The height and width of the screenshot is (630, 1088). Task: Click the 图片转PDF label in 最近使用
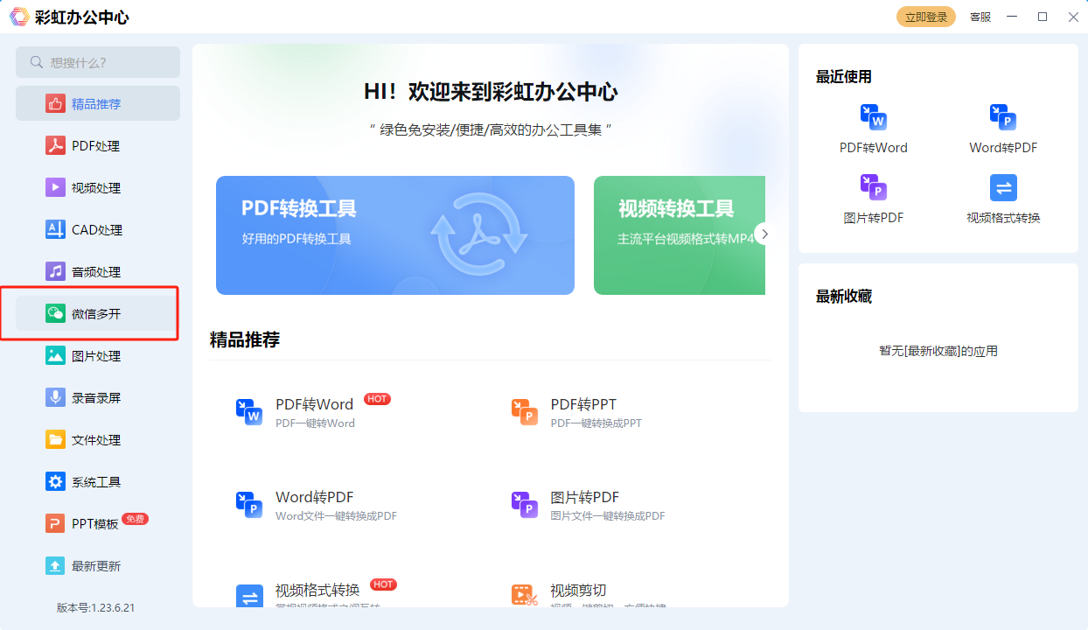coord(874,218)
